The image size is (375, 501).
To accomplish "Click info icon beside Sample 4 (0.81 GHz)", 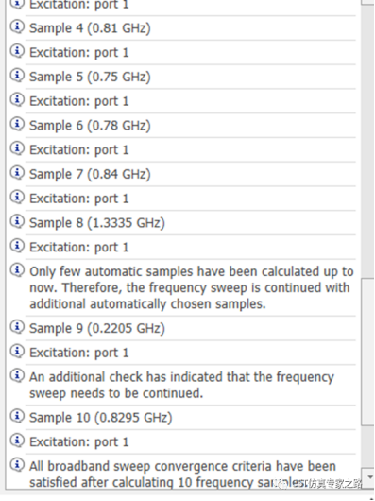I will (x=17, y=26).
